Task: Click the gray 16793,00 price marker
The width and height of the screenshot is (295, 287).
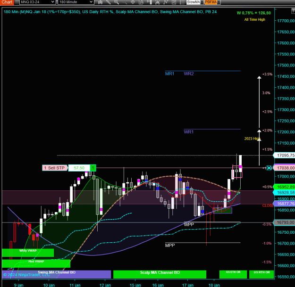Action: (285, 222)
